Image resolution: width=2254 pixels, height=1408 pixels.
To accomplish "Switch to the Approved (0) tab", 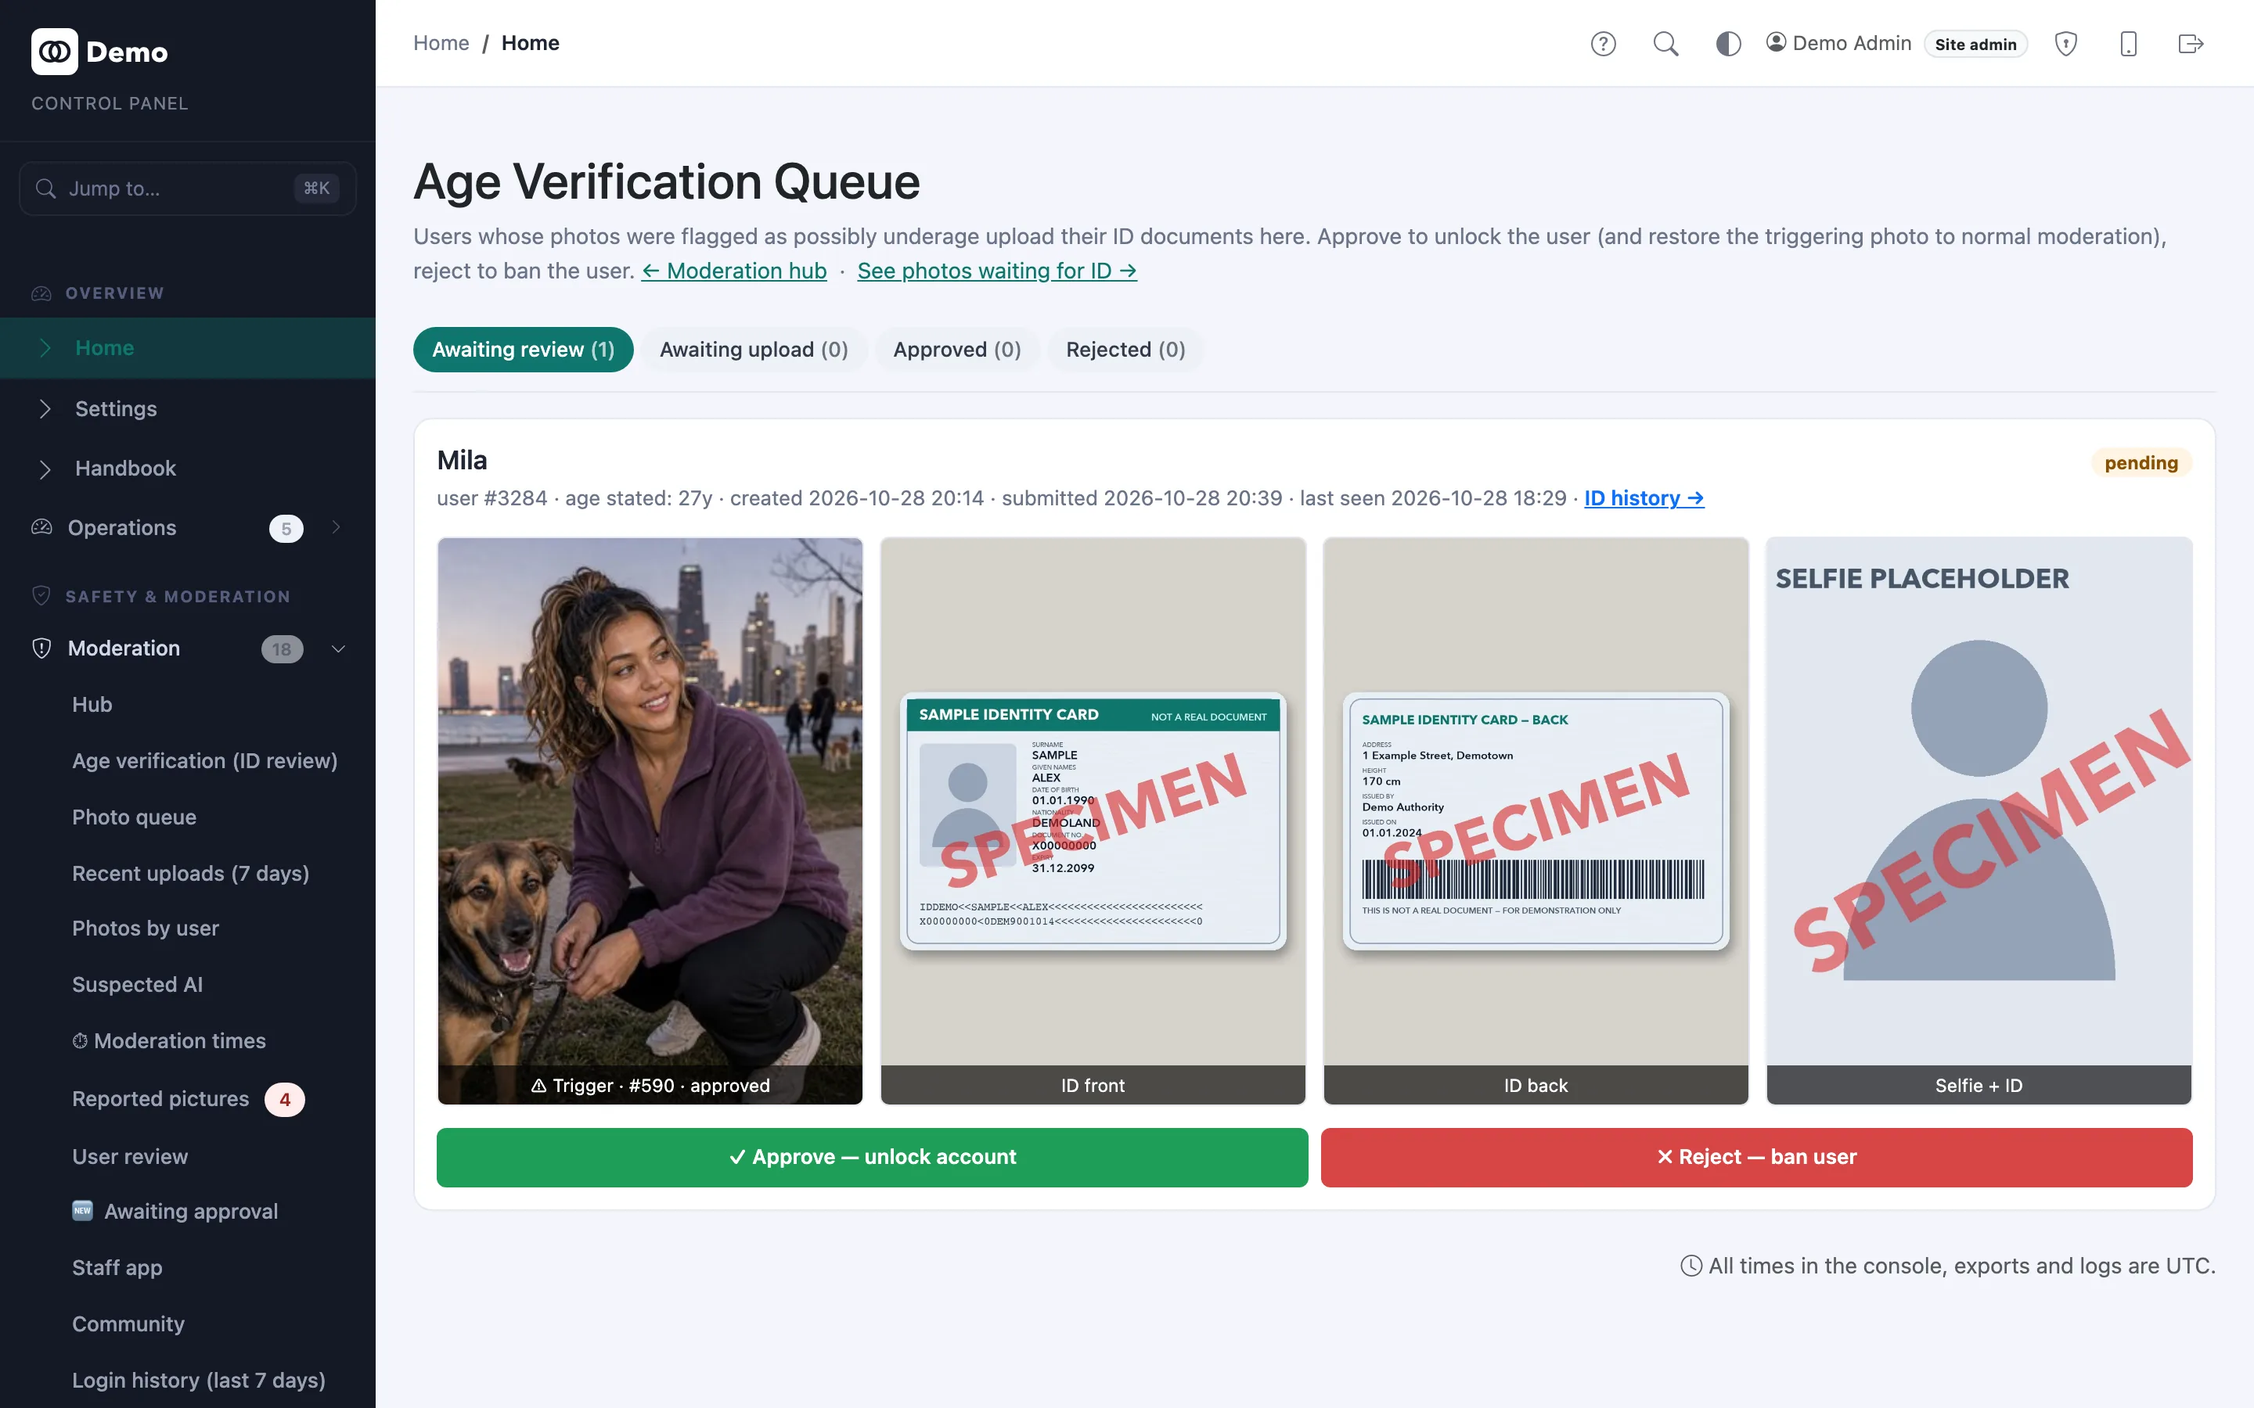I will [x=956, y=349].
